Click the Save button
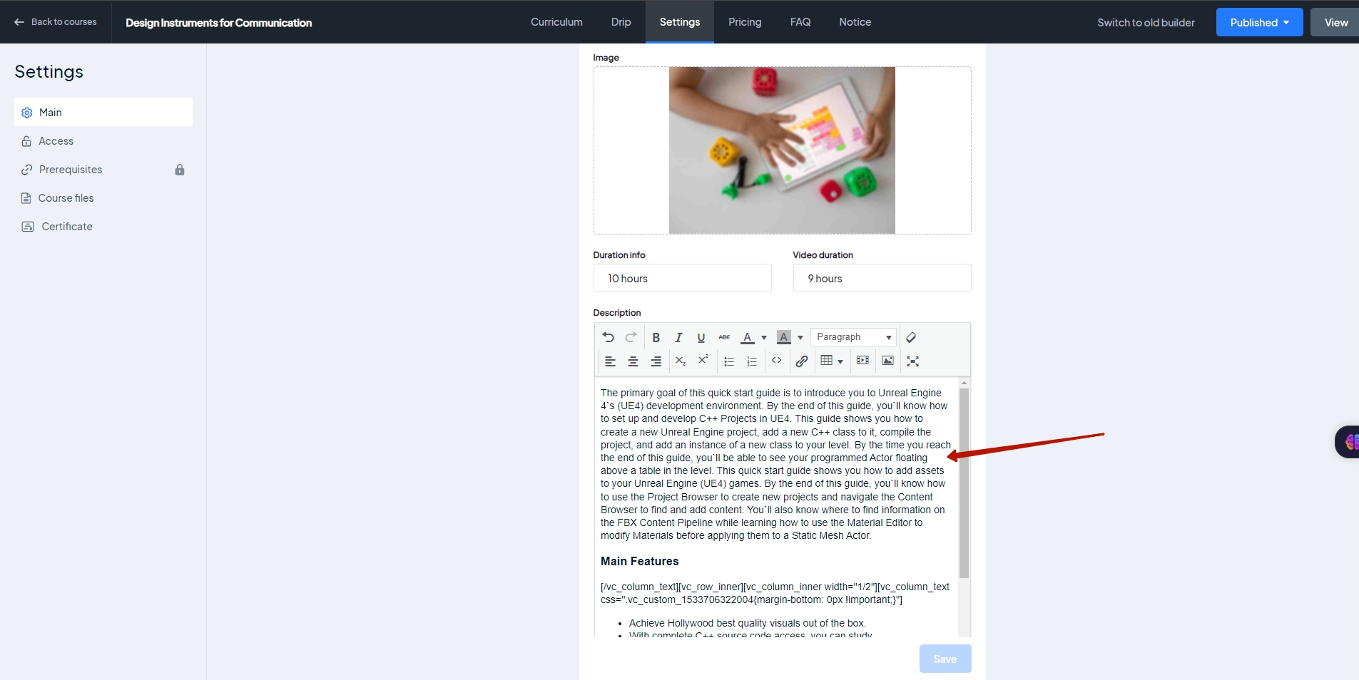The width and height of the screenshot is (1359, 680). click(x=945, y=659)
